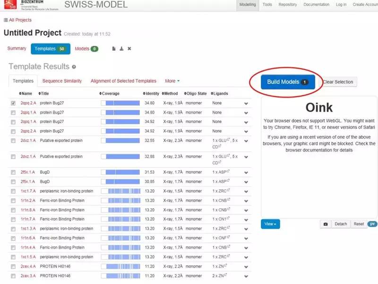Expand the 1r1n.4.A row chevron
The width and height of the screenshot is (378, 284).
246,248
